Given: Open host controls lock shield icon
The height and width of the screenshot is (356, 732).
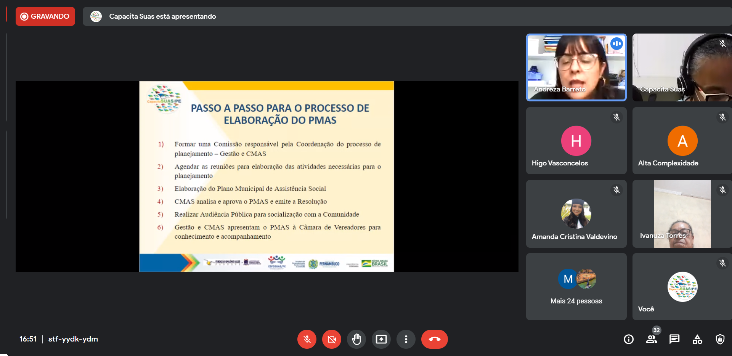Looking at the screenshot, I should coord(720,339).
